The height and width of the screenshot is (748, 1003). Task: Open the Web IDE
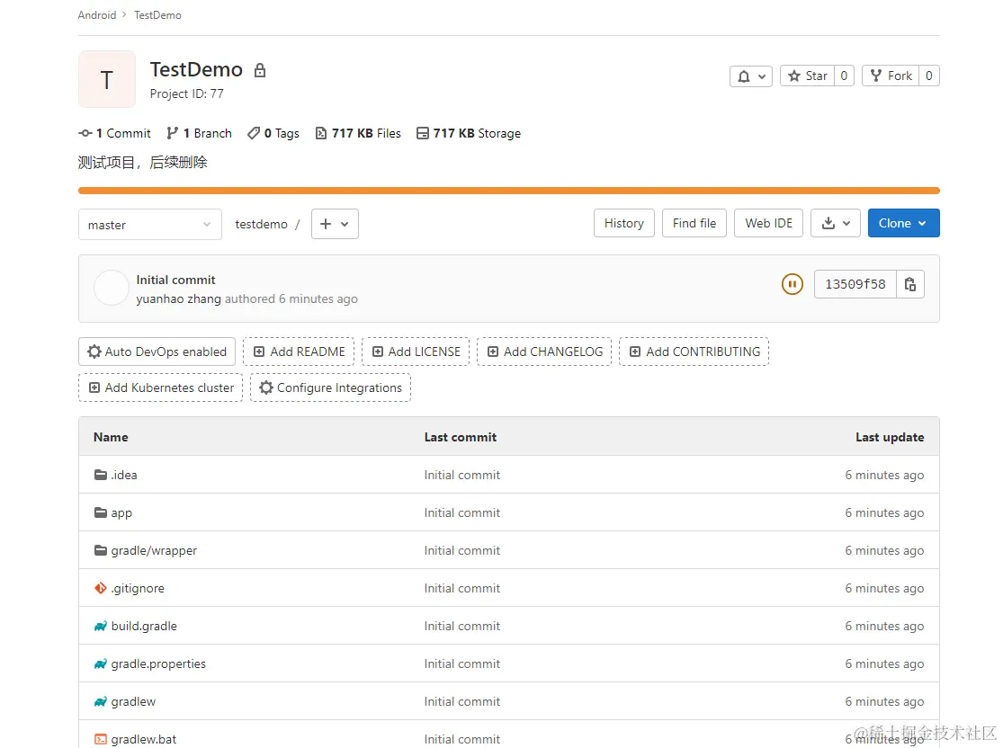(768, 223)
